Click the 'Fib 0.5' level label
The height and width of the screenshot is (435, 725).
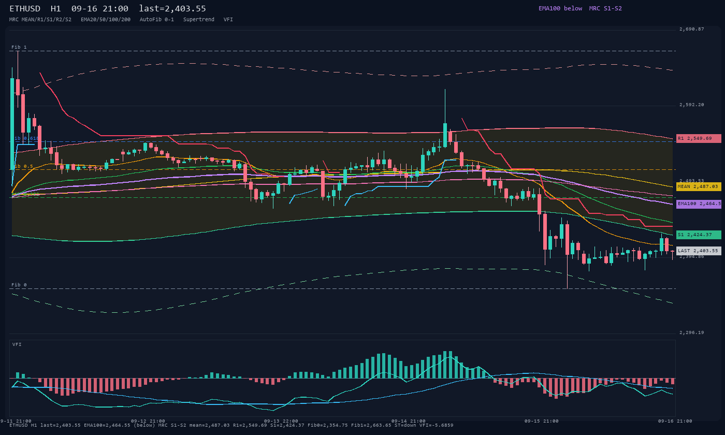pyautogui.click(x=22, y=166)
